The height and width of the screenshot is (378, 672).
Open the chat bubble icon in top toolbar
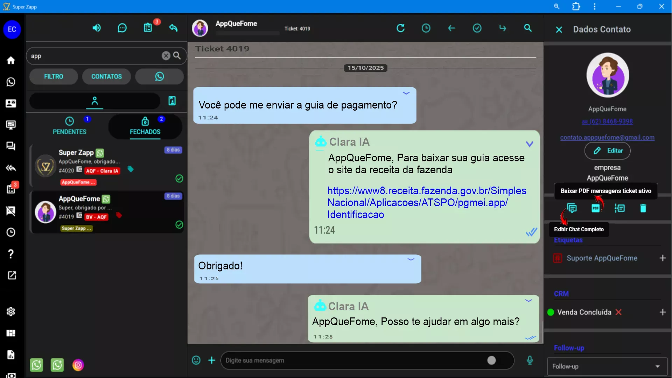pyautogui.click(x=122, y=28)
